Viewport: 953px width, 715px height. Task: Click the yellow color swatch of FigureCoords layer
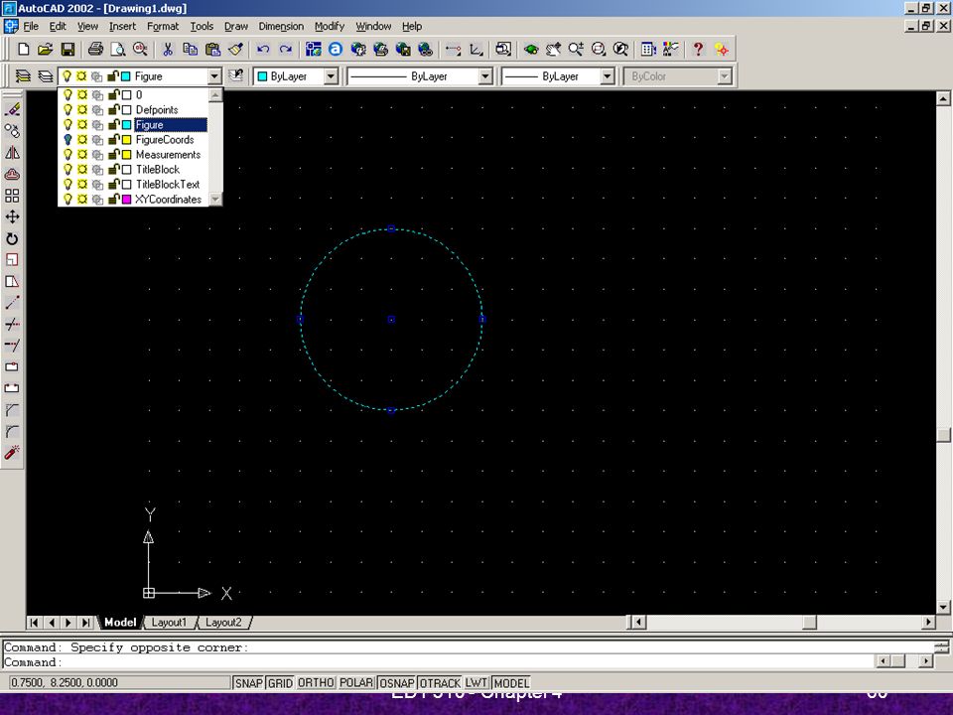126,140
